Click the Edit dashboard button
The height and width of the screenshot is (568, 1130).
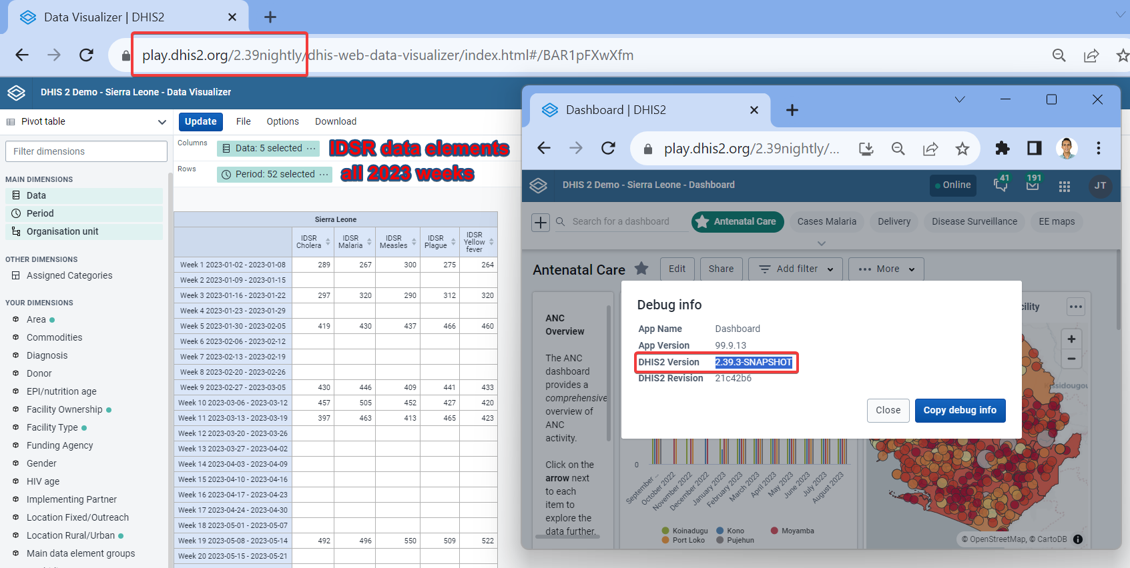[677, 269]
